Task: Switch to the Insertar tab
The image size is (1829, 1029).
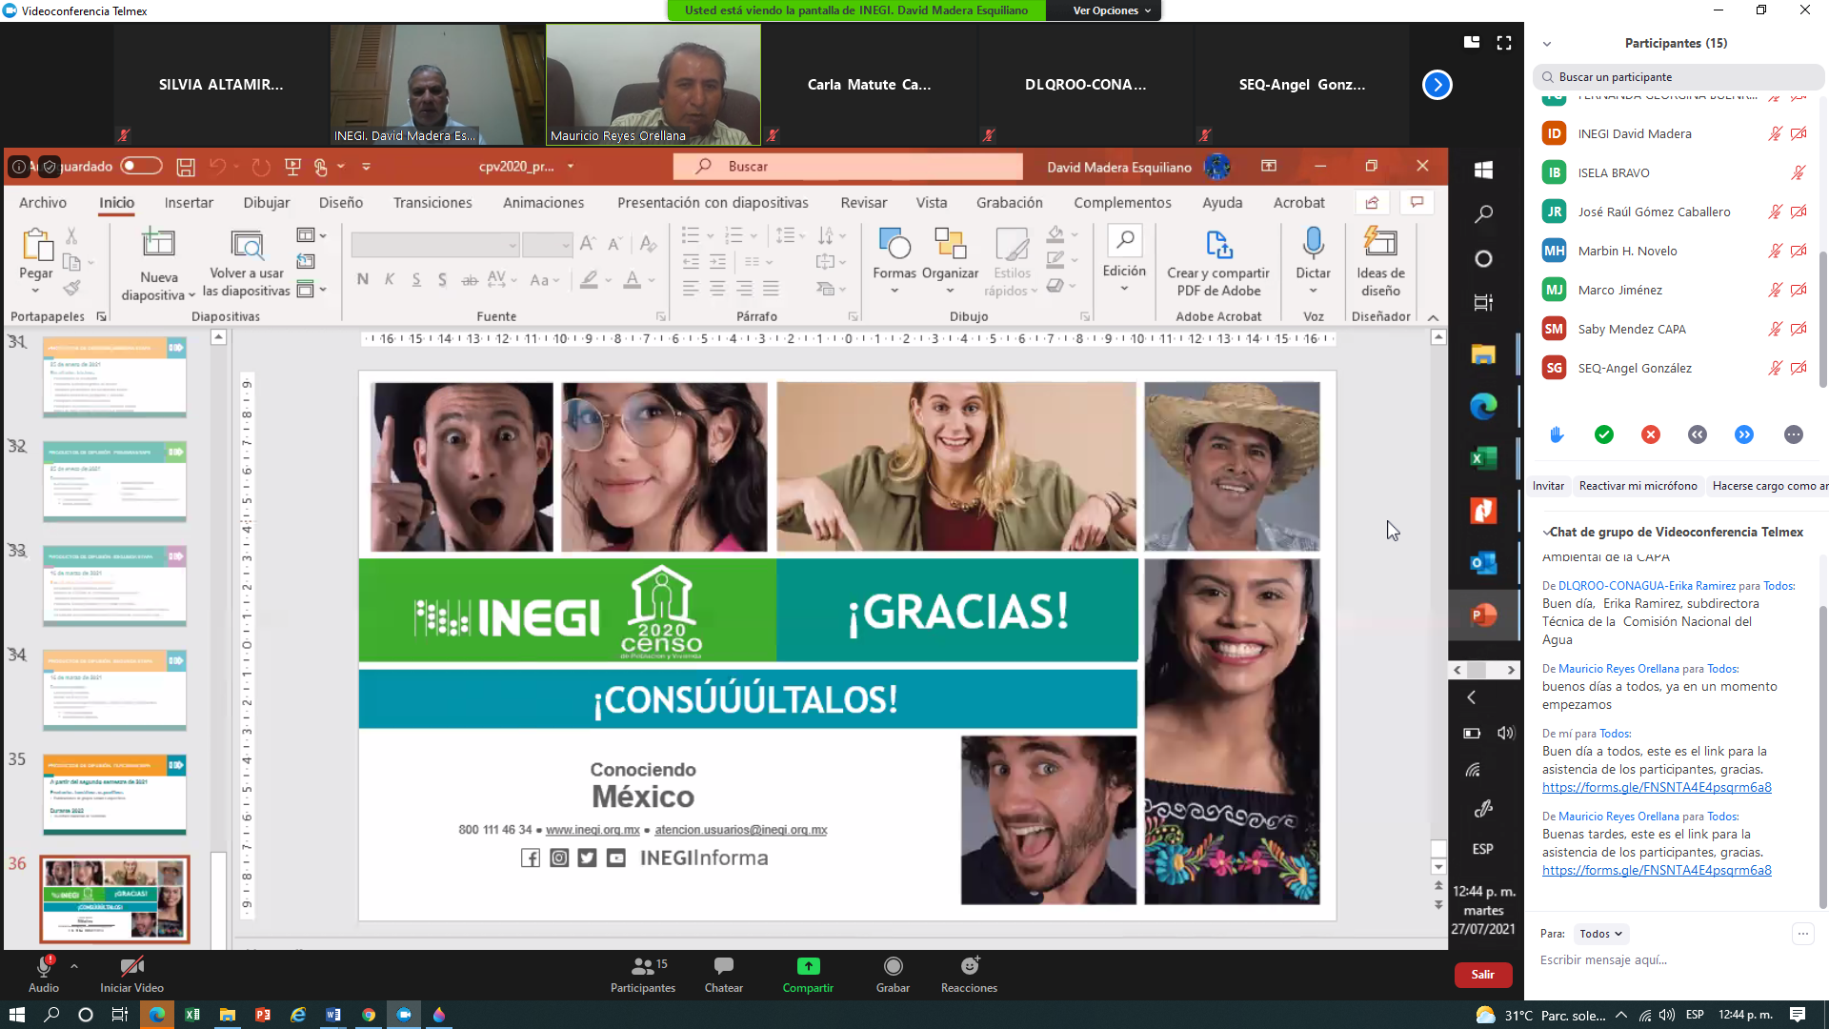Action: tap(189, 202)
